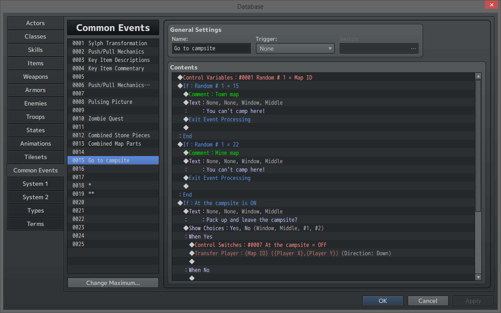Click the Switch field ellipsis button
501x313 pixels.
(413, 49)
